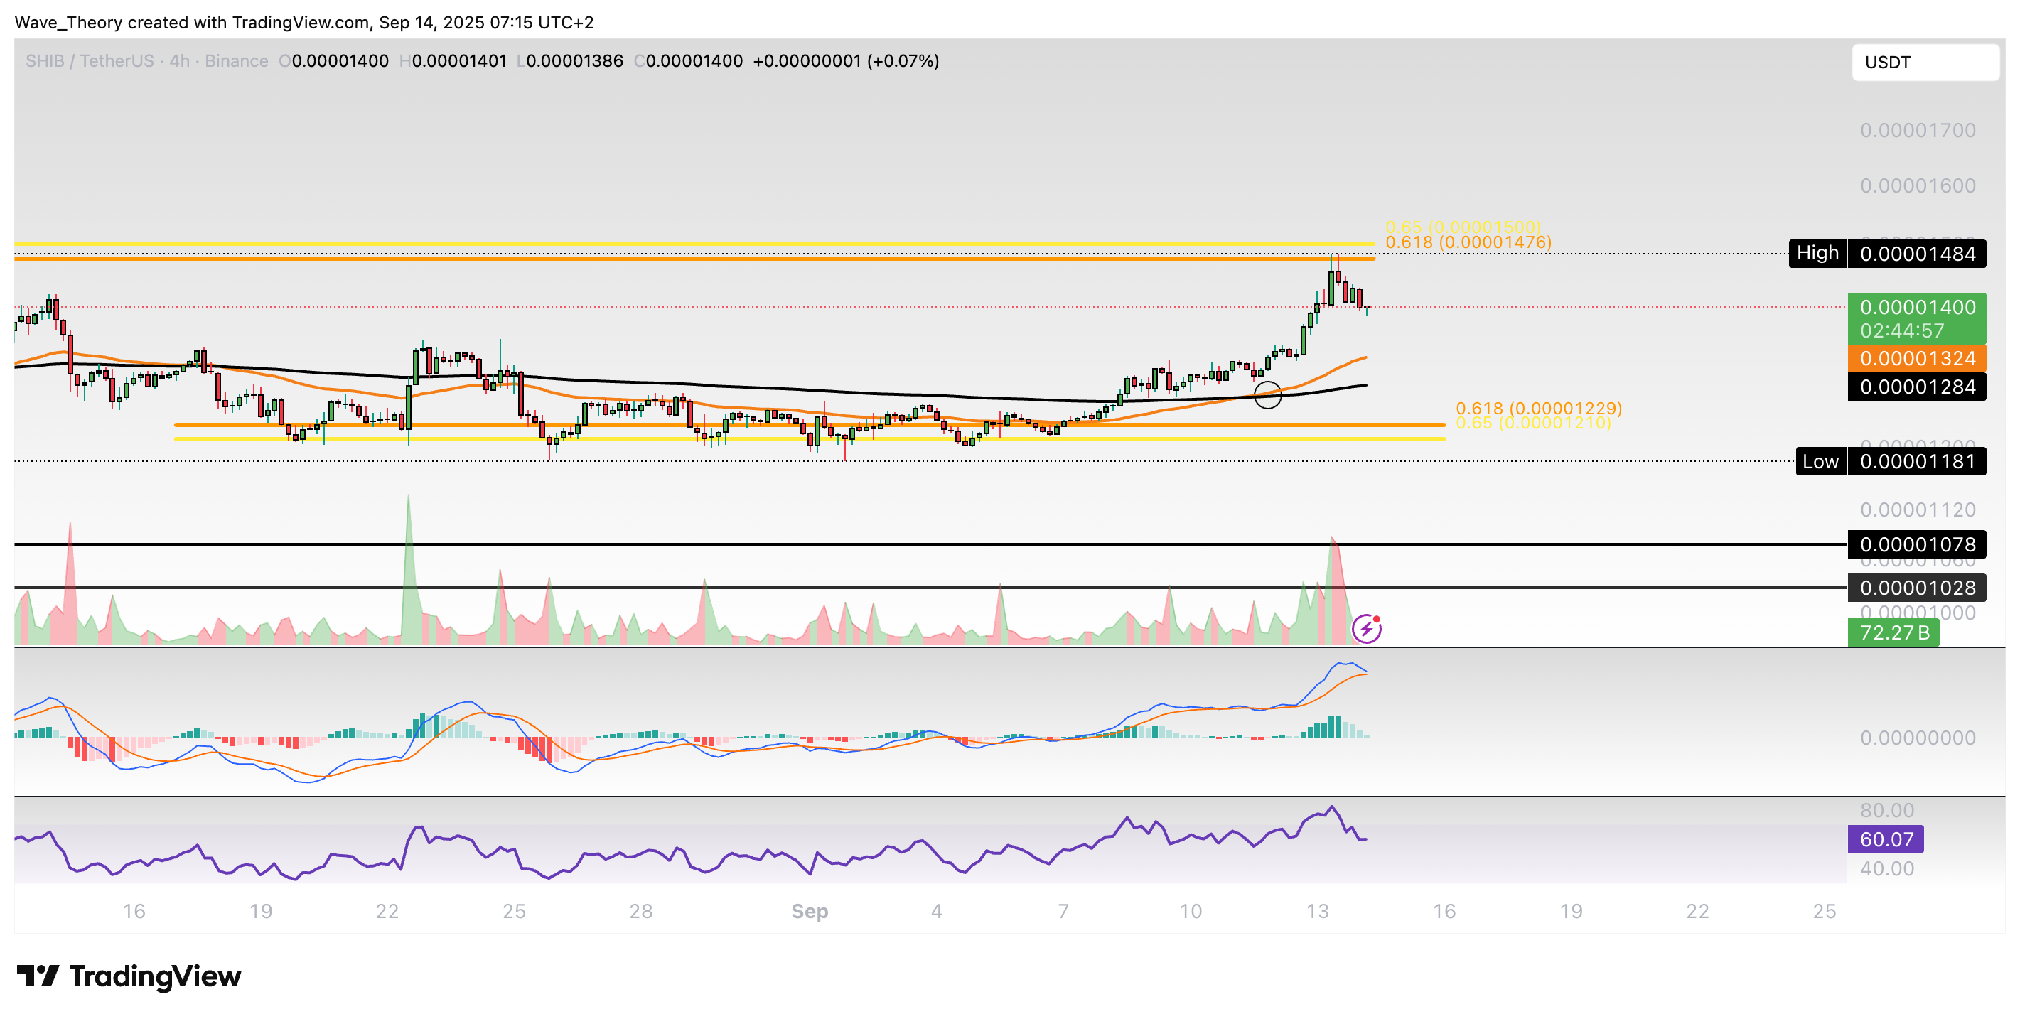
Task: Click the black 0.00001284 moving average label
Action: 1916,387
